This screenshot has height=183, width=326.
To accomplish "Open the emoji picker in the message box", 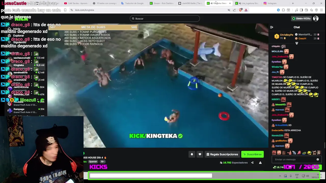I will point(318,159).
